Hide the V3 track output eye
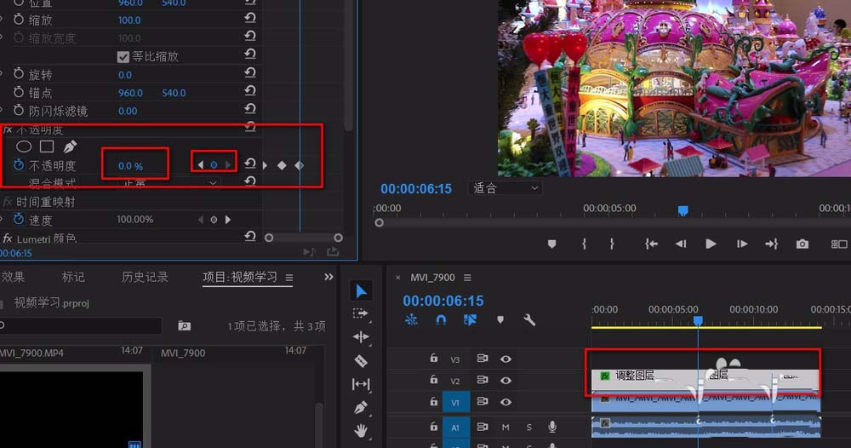Screen dimensions: 851x448 505,359
